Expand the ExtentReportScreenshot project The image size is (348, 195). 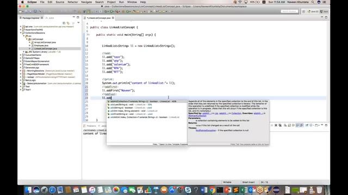coord(21,61)
